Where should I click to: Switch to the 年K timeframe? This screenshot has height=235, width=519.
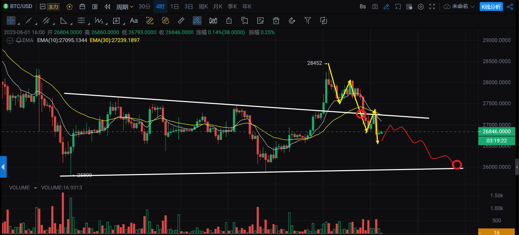247,6
